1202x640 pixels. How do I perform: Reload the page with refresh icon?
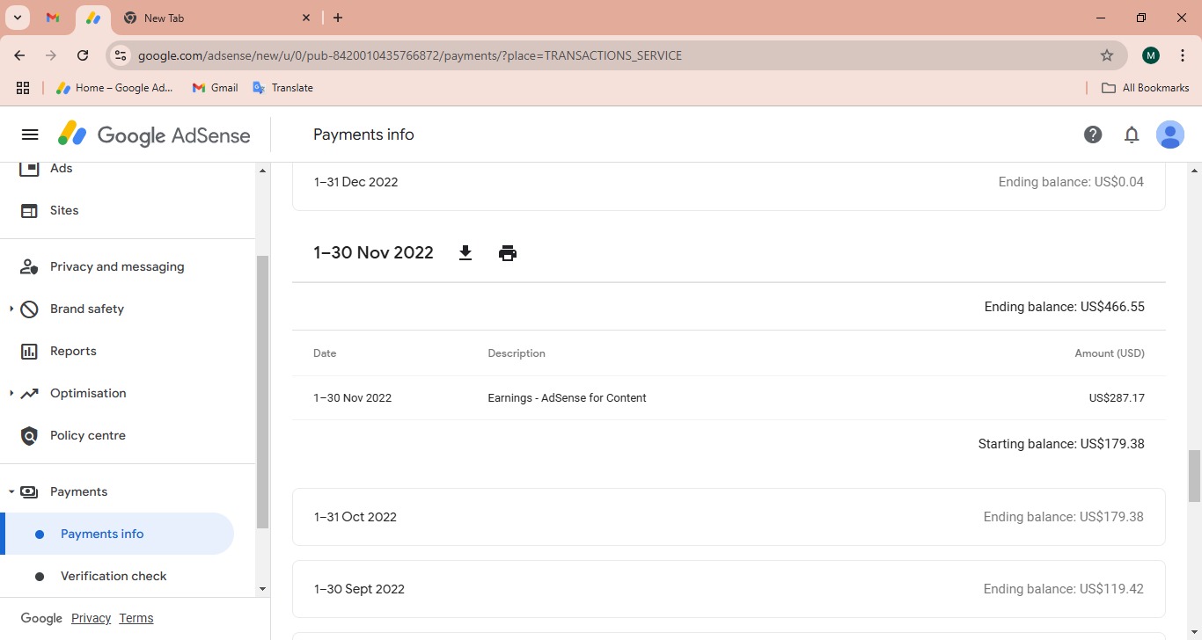click(x=83, y=55)
